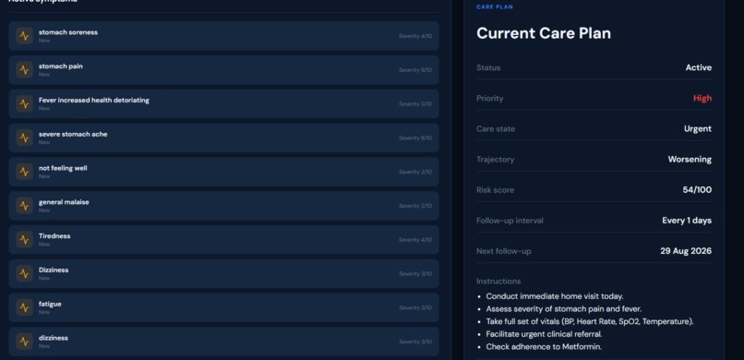Select the Conduct immediate home visit instruction
The image size is (744, 360).
click(x=555, y=296)
